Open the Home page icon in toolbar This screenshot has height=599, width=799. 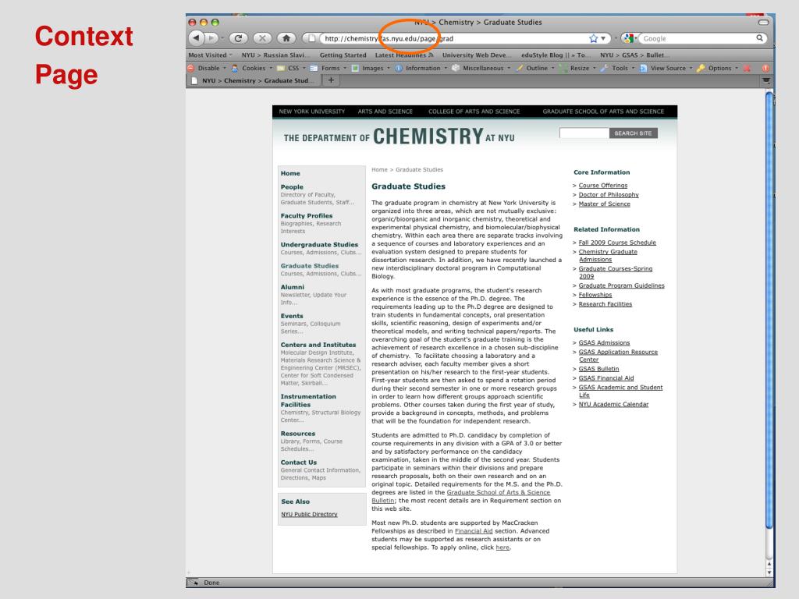286,37
